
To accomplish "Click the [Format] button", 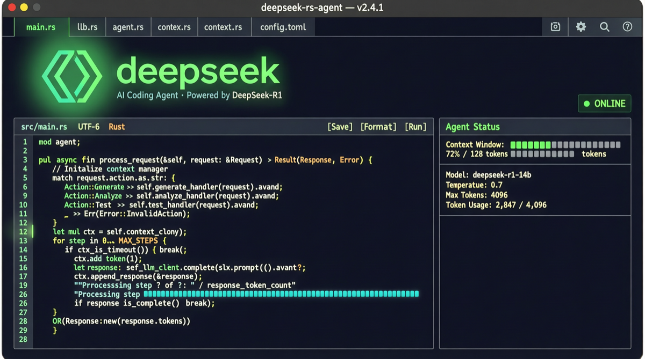I will 378,127.
